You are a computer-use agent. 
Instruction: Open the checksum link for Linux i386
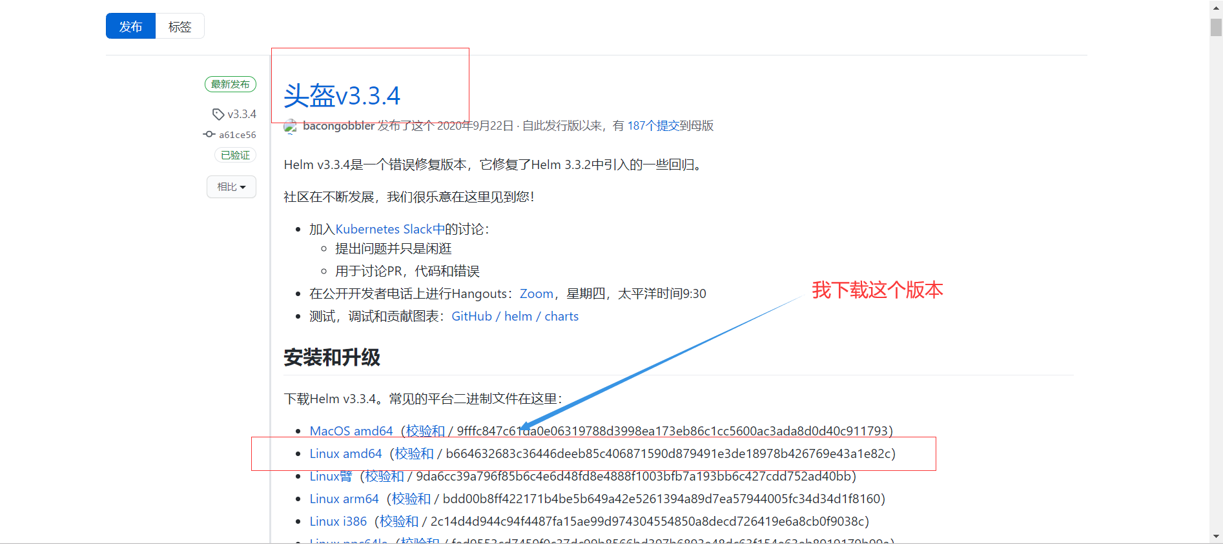[399, 521]
